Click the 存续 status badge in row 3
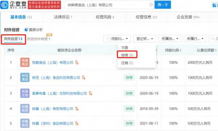 click(129, 93)
